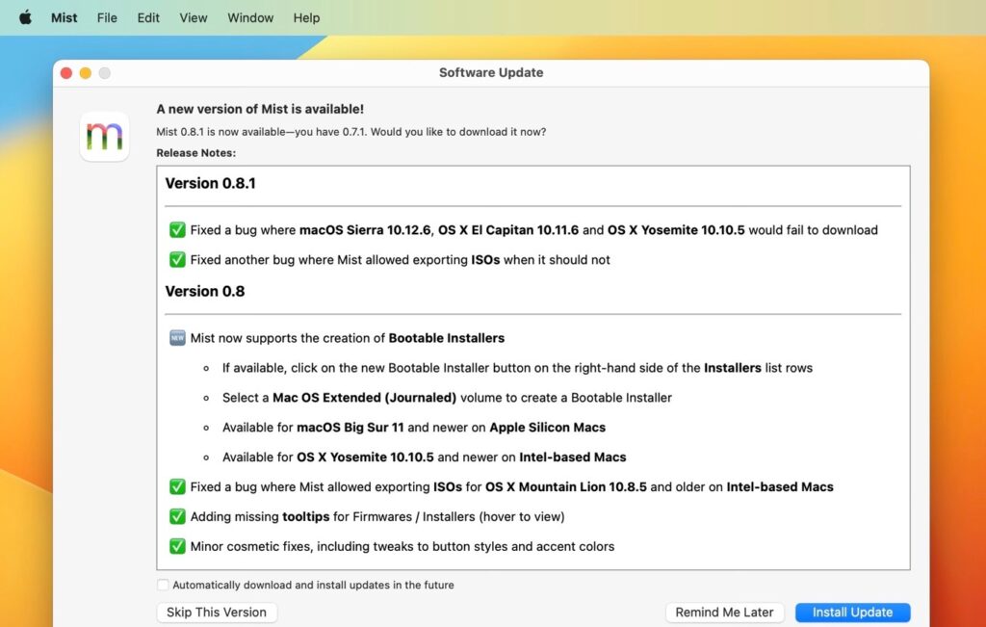Click the checkmark beside ISO exporting bug fix
Viewport: 986px width, 627px height.
click(177, 259)
